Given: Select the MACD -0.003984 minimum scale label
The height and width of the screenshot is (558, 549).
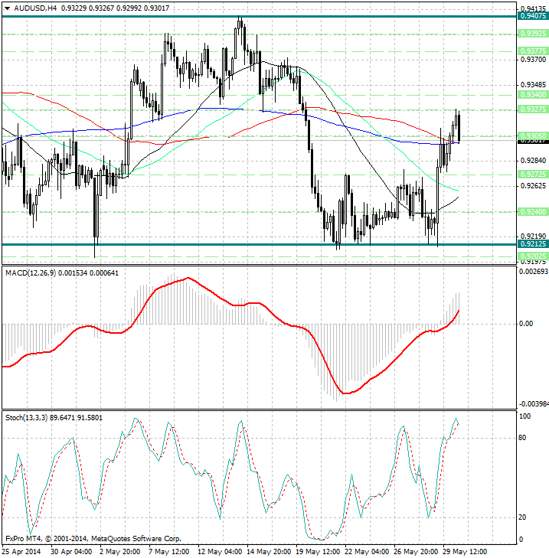Looking at the screenshot, I should coord(533,404).
